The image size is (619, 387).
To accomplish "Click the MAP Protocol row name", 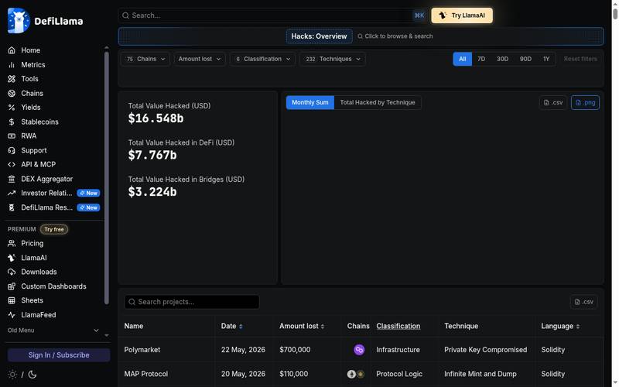I will [x=146, y=374].
